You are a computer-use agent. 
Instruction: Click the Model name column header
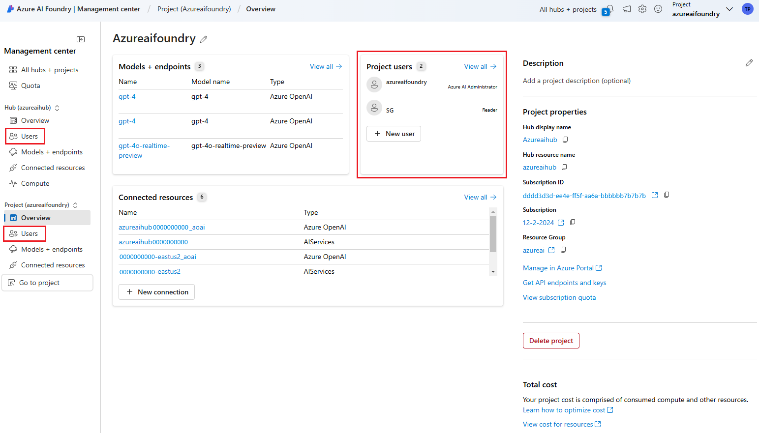pos(211,82)
